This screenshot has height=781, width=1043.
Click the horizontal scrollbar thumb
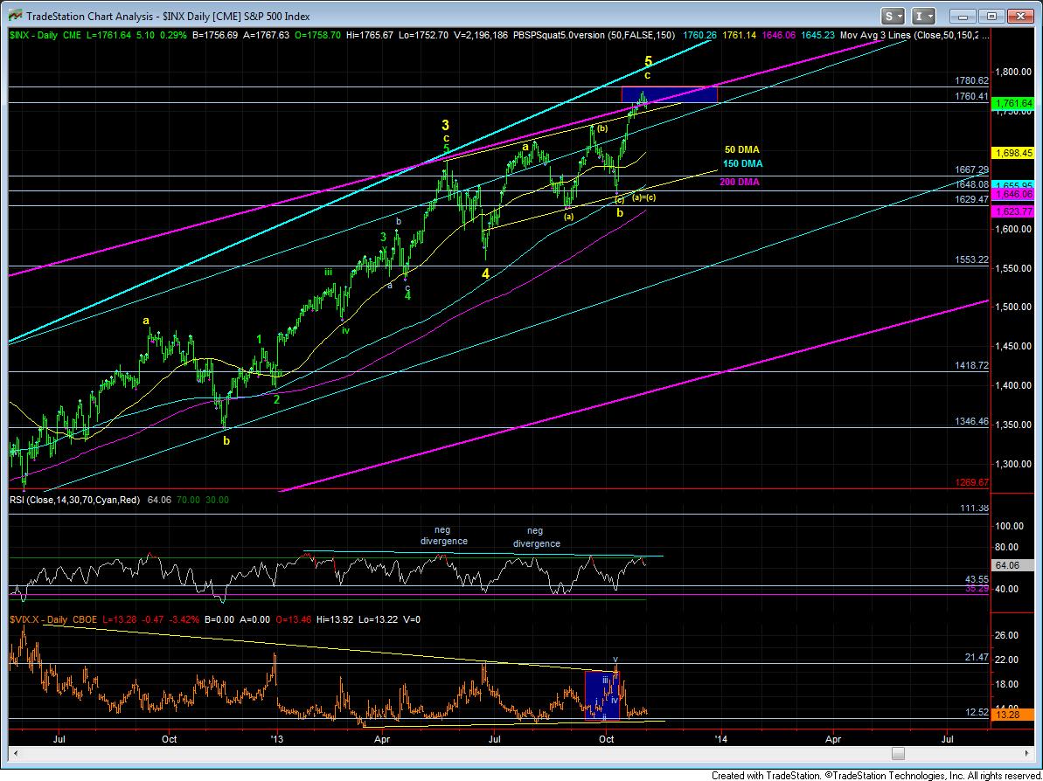click(x=899, y=753)
